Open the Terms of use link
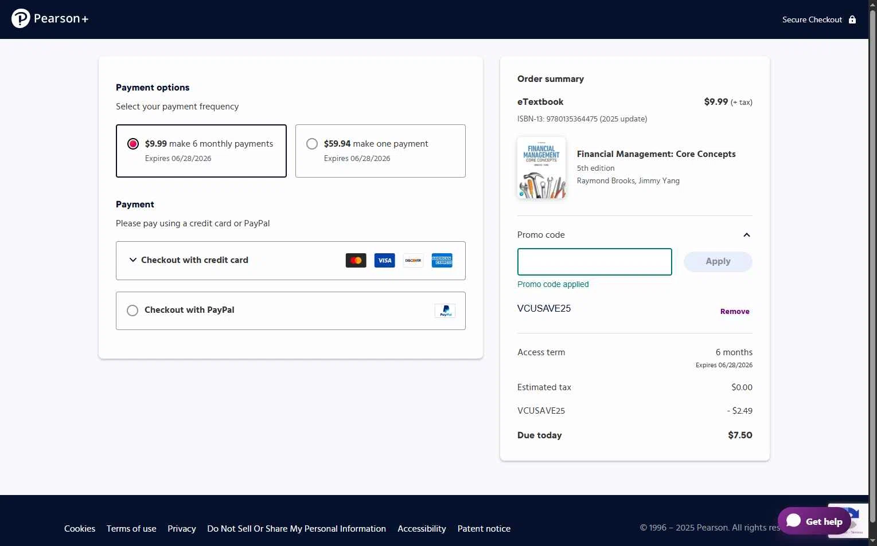Viewport: 877px width, 546px height. [x=131, y=529]
